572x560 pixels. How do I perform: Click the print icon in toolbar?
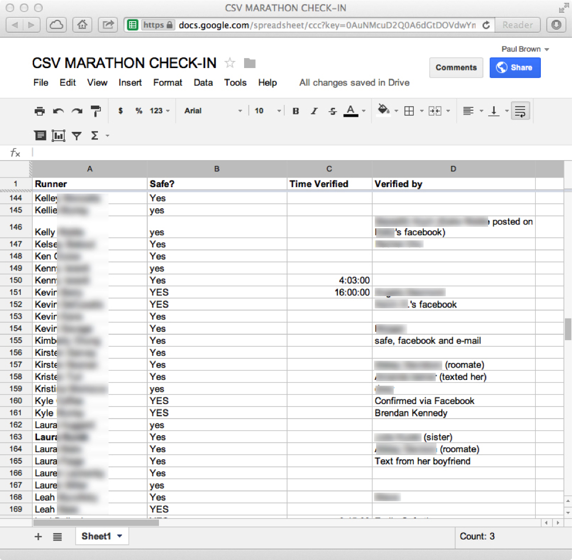(39, 111)
